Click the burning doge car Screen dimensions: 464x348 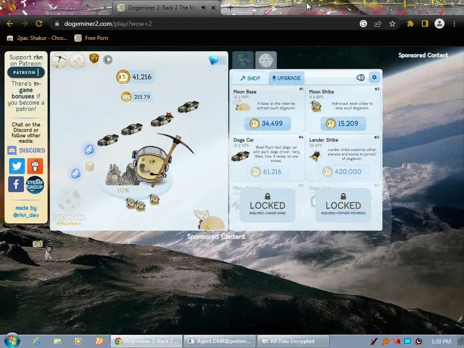(x=162, y=120)
